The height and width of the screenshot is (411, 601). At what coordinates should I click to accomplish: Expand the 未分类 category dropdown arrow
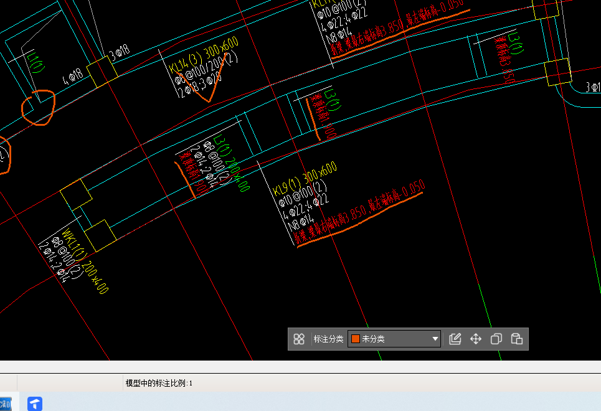[435, 339]
